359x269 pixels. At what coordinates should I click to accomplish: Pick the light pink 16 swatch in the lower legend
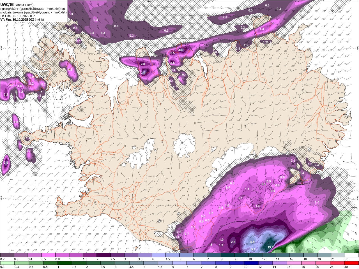[294, 263]
